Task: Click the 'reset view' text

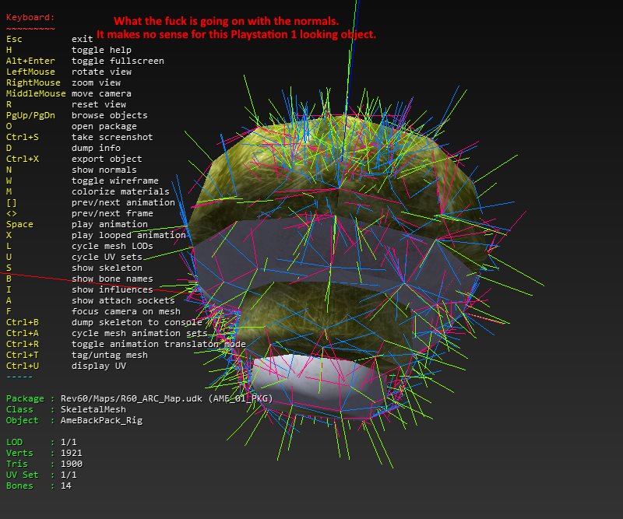Action: [99, 104]
